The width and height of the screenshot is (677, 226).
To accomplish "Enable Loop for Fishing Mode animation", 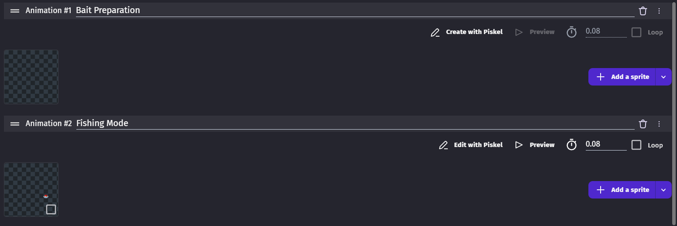I will (x=636, y=145).
